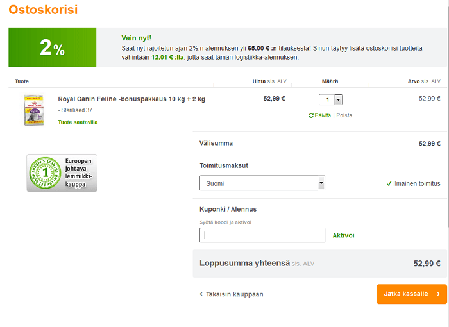Go back via the Takaisin kauppaan link
The image size is (449, 327).
click(x=234, y=294)
